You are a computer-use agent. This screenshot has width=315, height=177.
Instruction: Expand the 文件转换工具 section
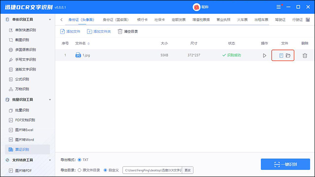point(51,160)
